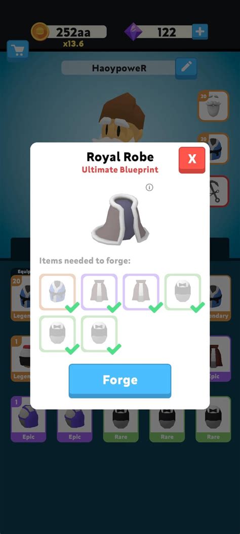Select first bottom-row green tuxedo ingredient
This screenshot has height=534, width=240.
pos(57,334)
